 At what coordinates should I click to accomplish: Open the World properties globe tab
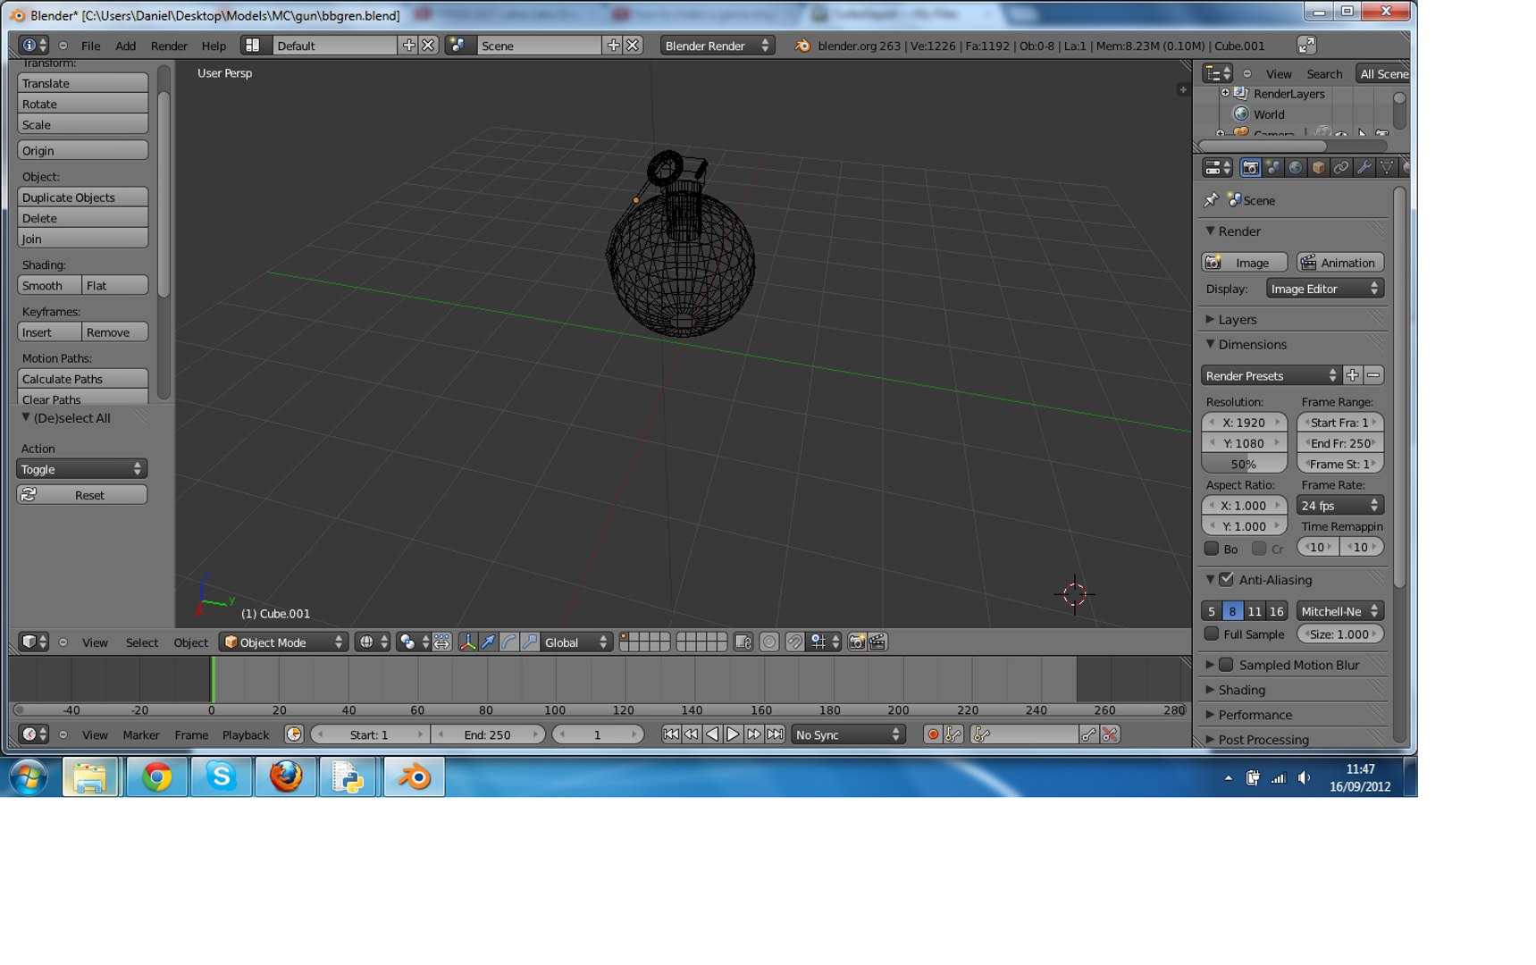click(x=1295, y=168)
